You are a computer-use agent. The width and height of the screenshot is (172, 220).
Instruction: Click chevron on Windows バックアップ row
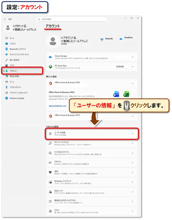tap(132, 182)
